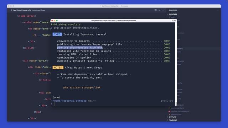Click the 'Done!' line in terminal

56,97
